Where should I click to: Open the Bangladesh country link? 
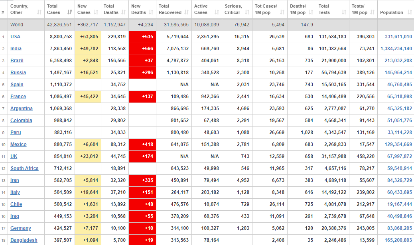[x=24, y=240]
